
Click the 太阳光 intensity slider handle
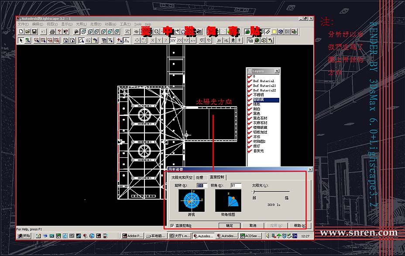click(254, 192)
